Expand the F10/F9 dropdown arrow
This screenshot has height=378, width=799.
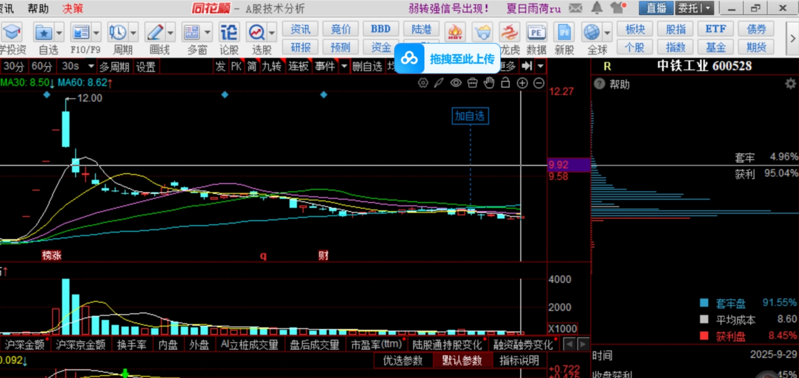(96, 32)
